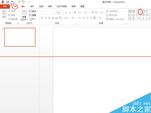Switch to the Design (设计) tab
The width and height of the screenshot is (151, 113).
tap(32, 6)
